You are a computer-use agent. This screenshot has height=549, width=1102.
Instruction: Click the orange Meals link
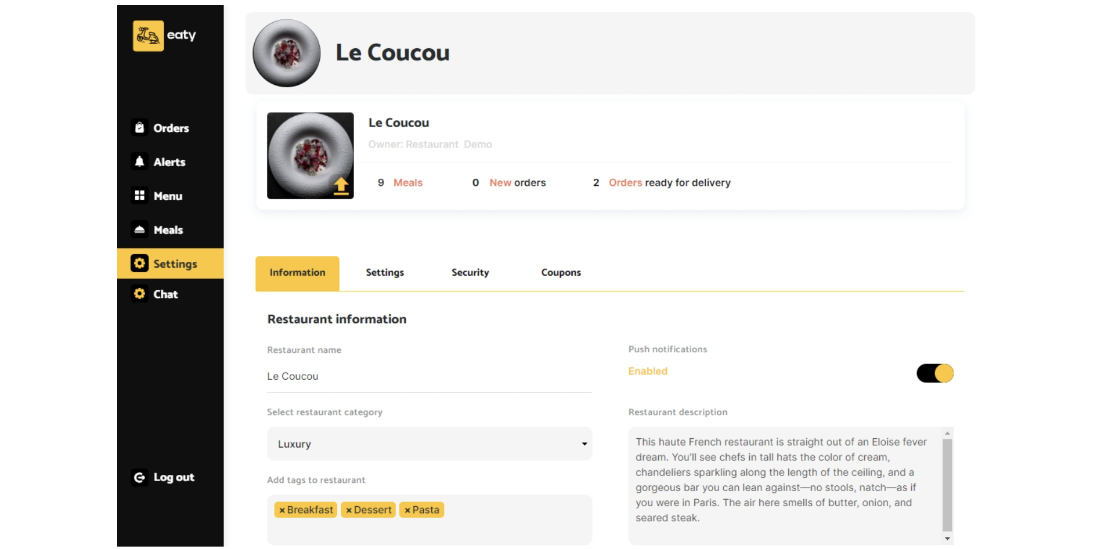[408, 183]
